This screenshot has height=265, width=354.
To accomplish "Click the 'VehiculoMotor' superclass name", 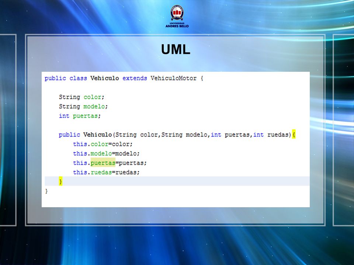I will tap(173, 78).
